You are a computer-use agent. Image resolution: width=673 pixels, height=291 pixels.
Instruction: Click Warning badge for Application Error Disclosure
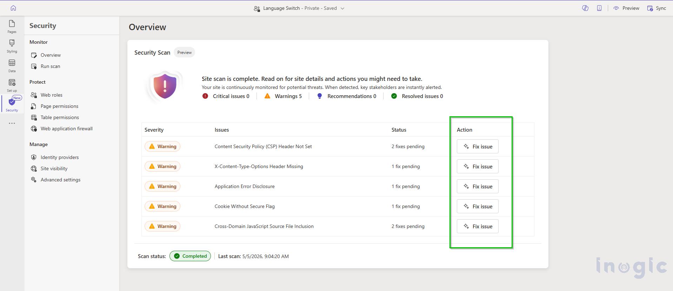coord(162,186)
